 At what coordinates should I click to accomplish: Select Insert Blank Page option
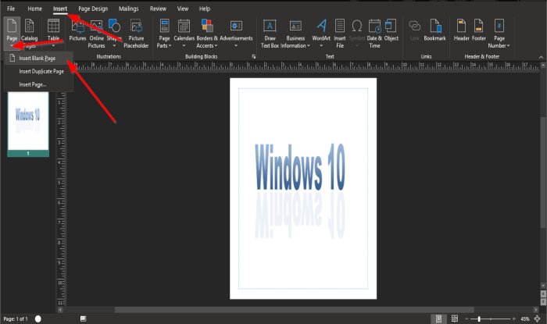(38, 58)
